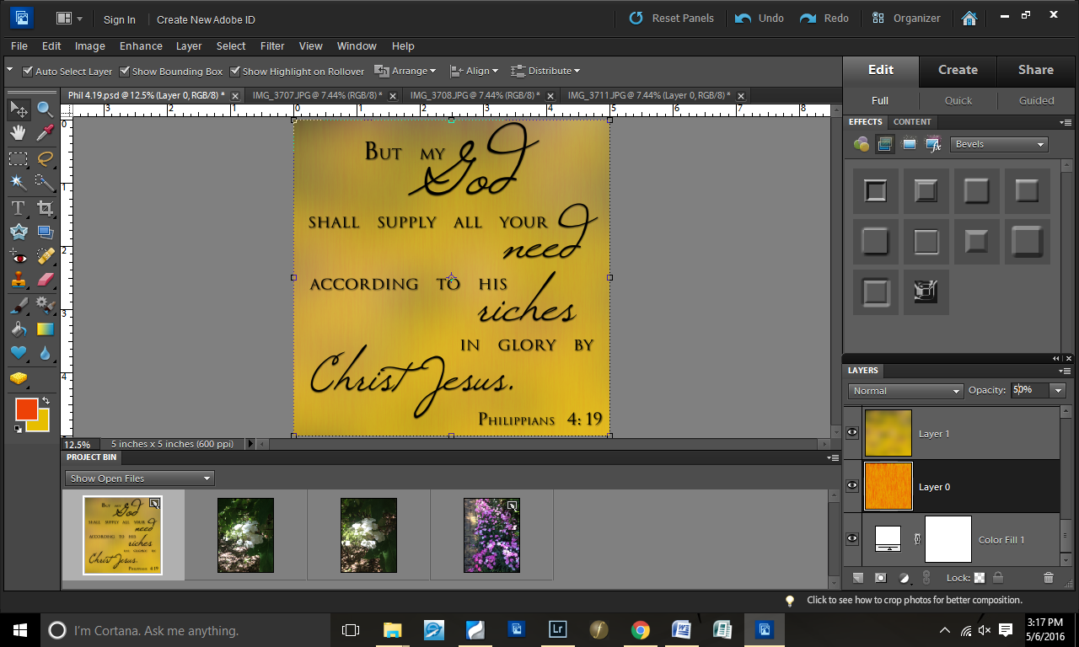Click Reset Panels button
The image size is (1079, 647).
click(x=672, y=18)
